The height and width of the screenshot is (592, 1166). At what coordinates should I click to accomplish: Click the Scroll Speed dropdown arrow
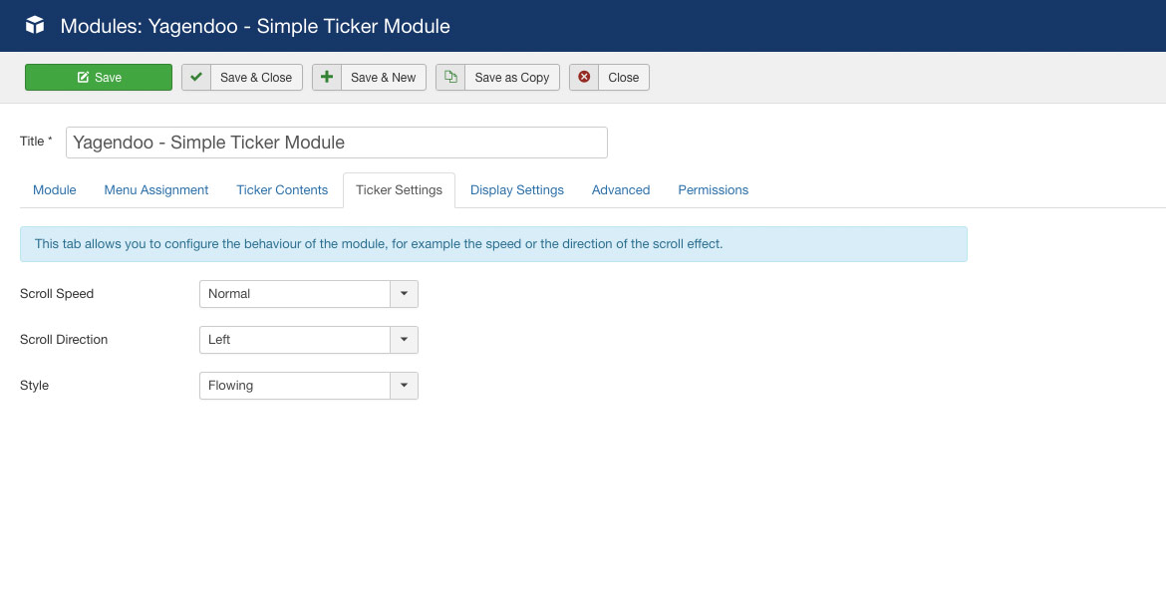pos(404,294)
